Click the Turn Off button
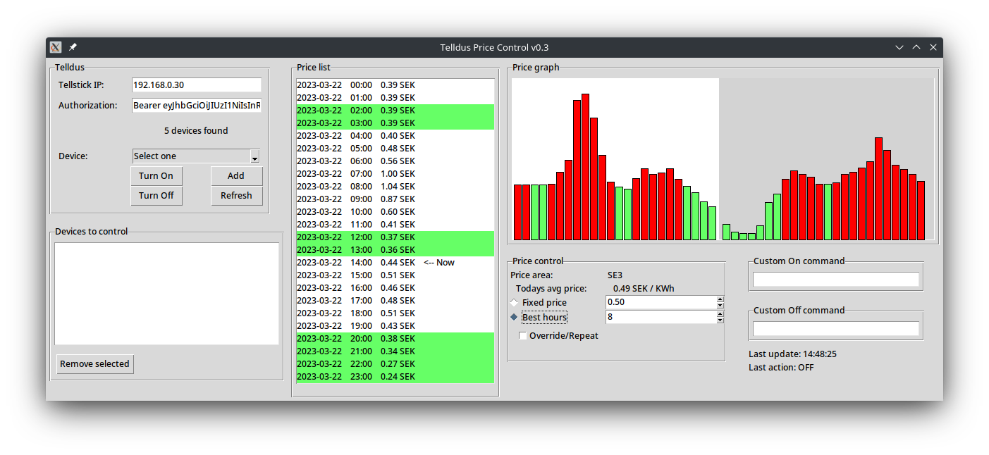This screenshot has height=455, width=989. tap(156, 196)
